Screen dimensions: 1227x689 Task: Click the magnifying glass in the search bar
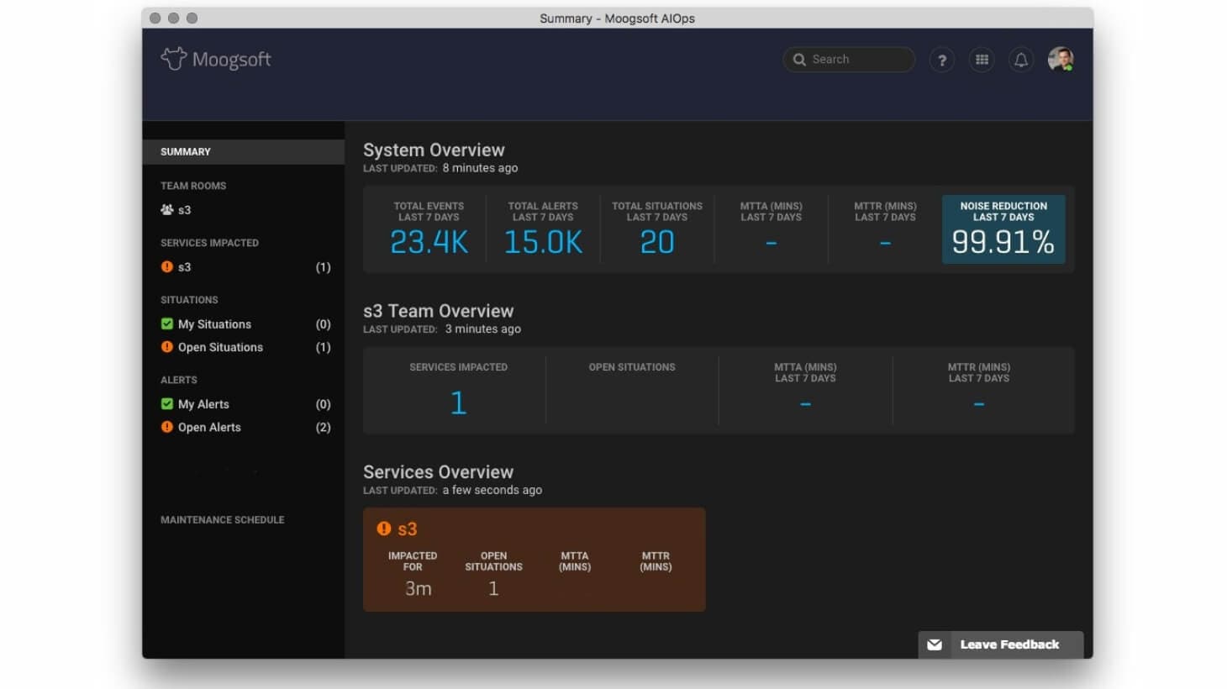[x=799, y=59]
